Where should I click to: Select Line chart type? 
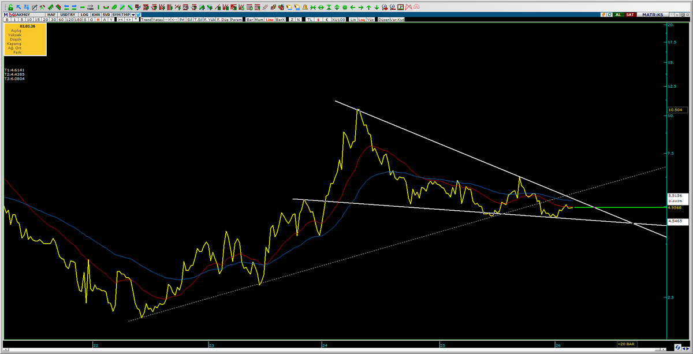(270, 20)
